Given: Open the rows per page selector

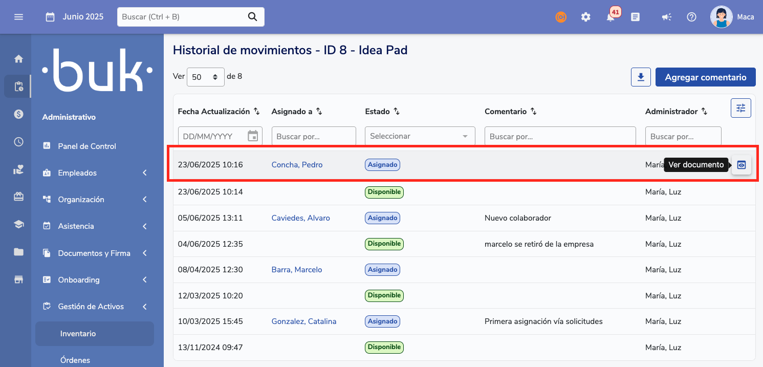Looking at the screenshot, I should 206,77.
